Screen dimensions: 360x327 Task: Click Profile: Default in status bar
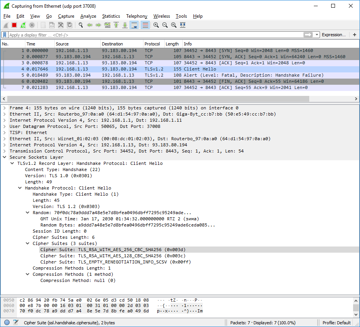[x=337, y=323]
